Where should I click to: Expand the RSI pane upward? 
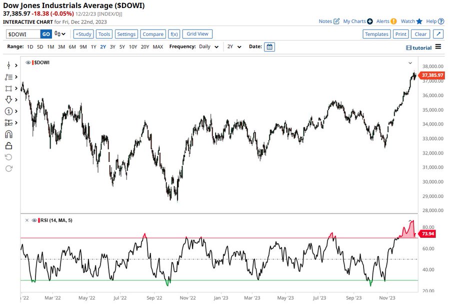(x=410, y=220)
